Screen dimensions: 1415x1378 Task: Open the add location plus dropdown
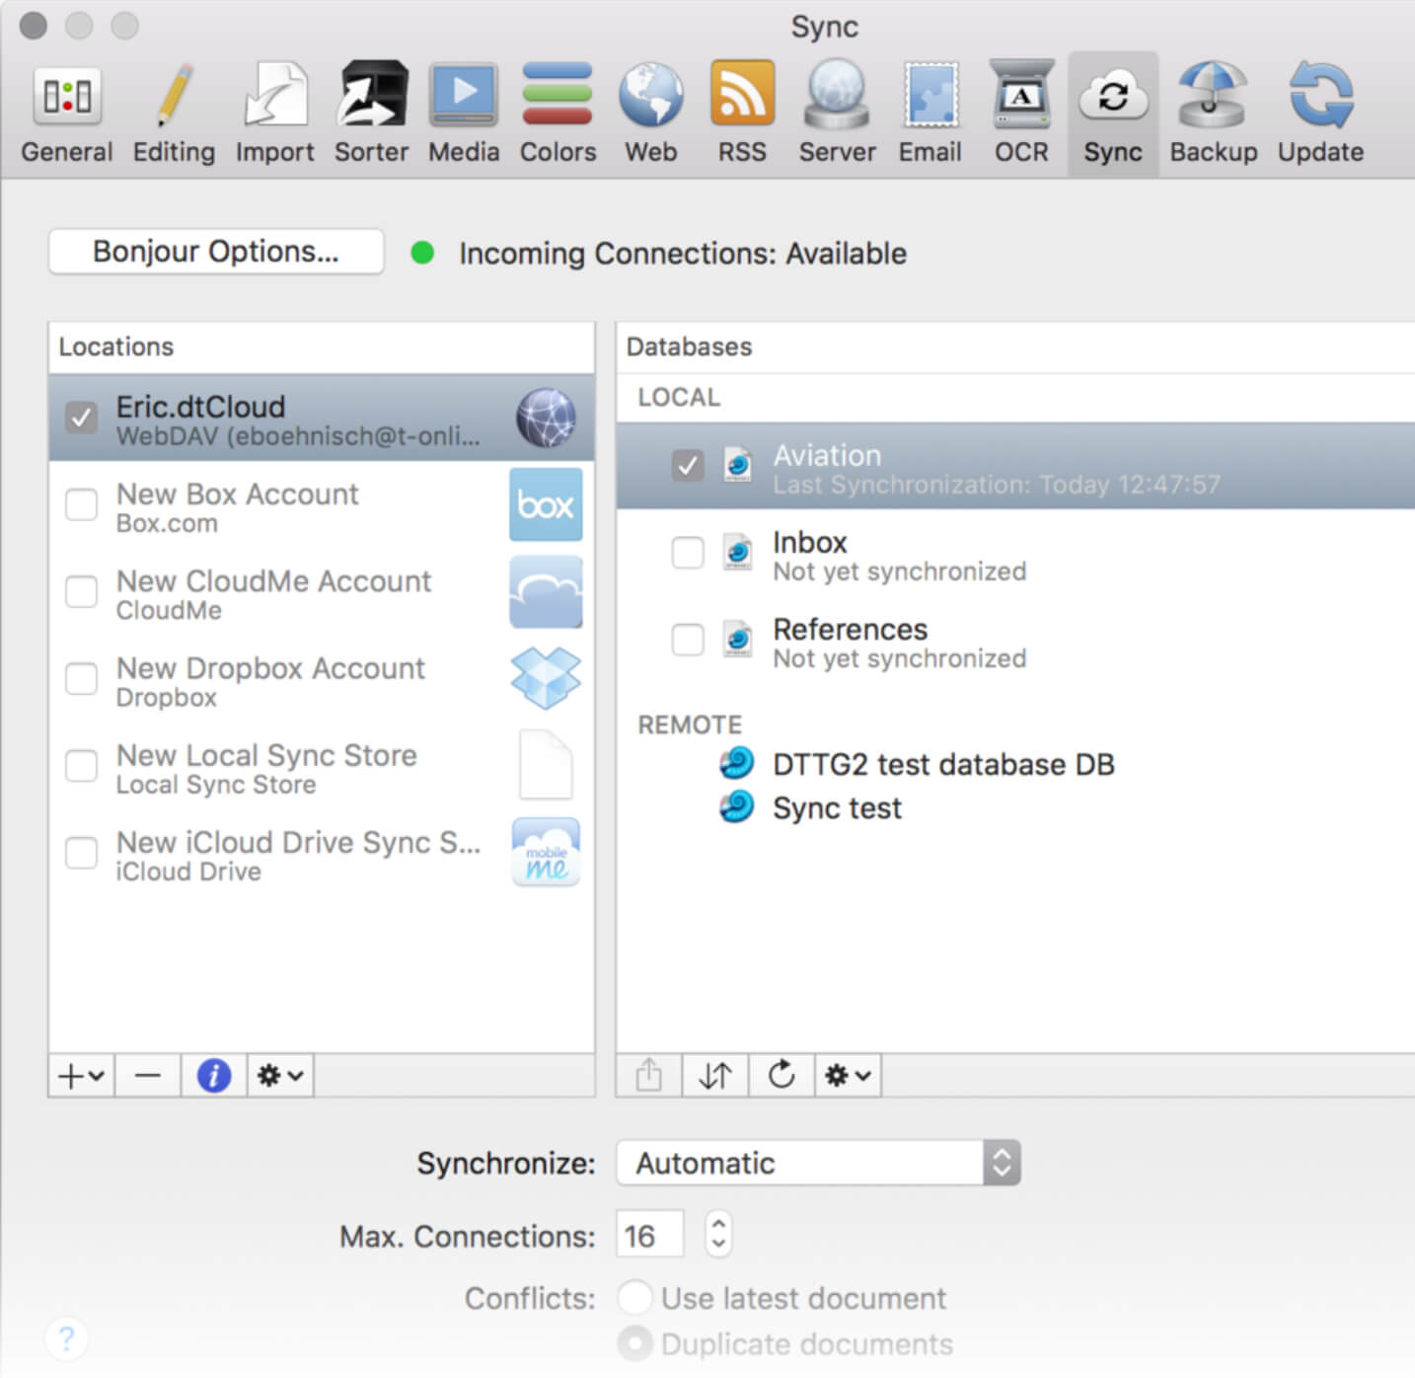(82, 1075)
